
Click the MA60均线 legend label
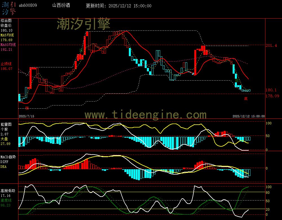click(x=8, y=45)
